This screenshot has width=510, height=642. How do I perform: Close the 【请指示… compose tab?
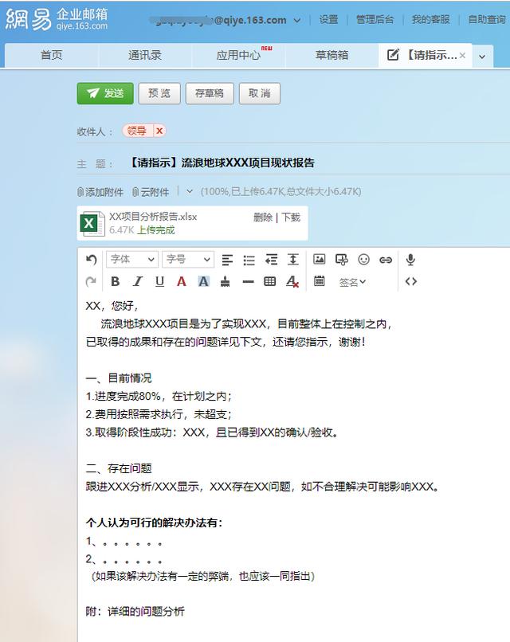(462, 55)
